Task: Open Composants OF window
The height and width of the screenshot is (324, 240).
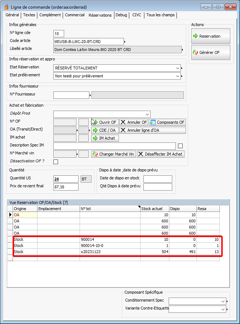Action: 168,122
